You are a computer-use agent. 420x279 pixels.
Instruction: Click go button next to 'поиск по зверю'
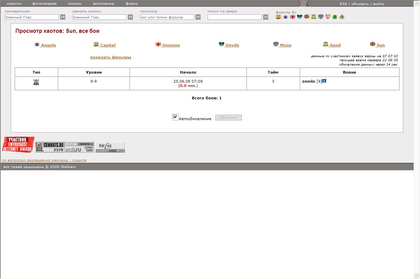[x=266, y=17]
